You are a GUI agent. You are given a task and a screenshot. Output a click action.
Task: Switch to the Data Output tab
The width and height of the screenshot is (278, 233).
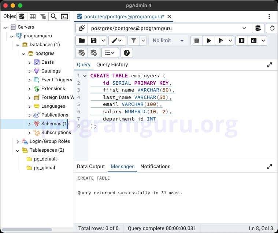(91, 166)
